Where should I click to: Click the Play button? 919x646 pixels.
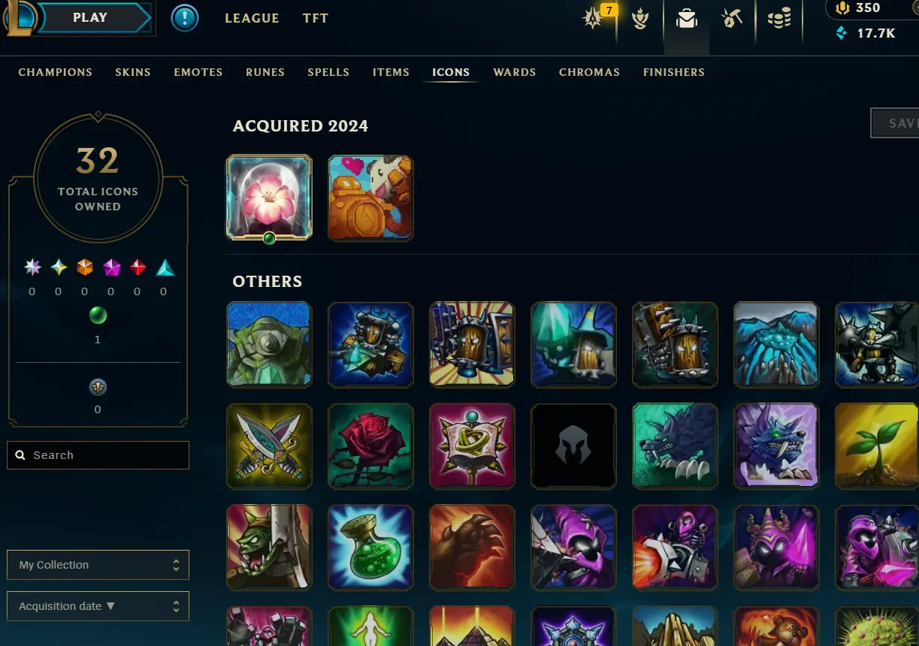90,18
